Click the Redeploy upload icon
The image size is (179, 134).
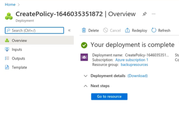click(x=128, y=30)
